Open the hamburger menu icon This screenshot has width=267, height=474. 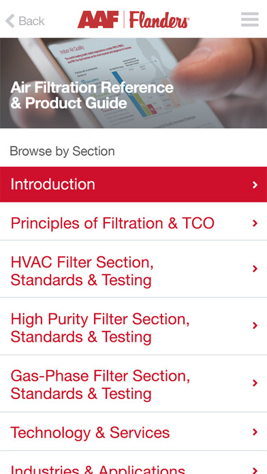click(x=250, y=19)
